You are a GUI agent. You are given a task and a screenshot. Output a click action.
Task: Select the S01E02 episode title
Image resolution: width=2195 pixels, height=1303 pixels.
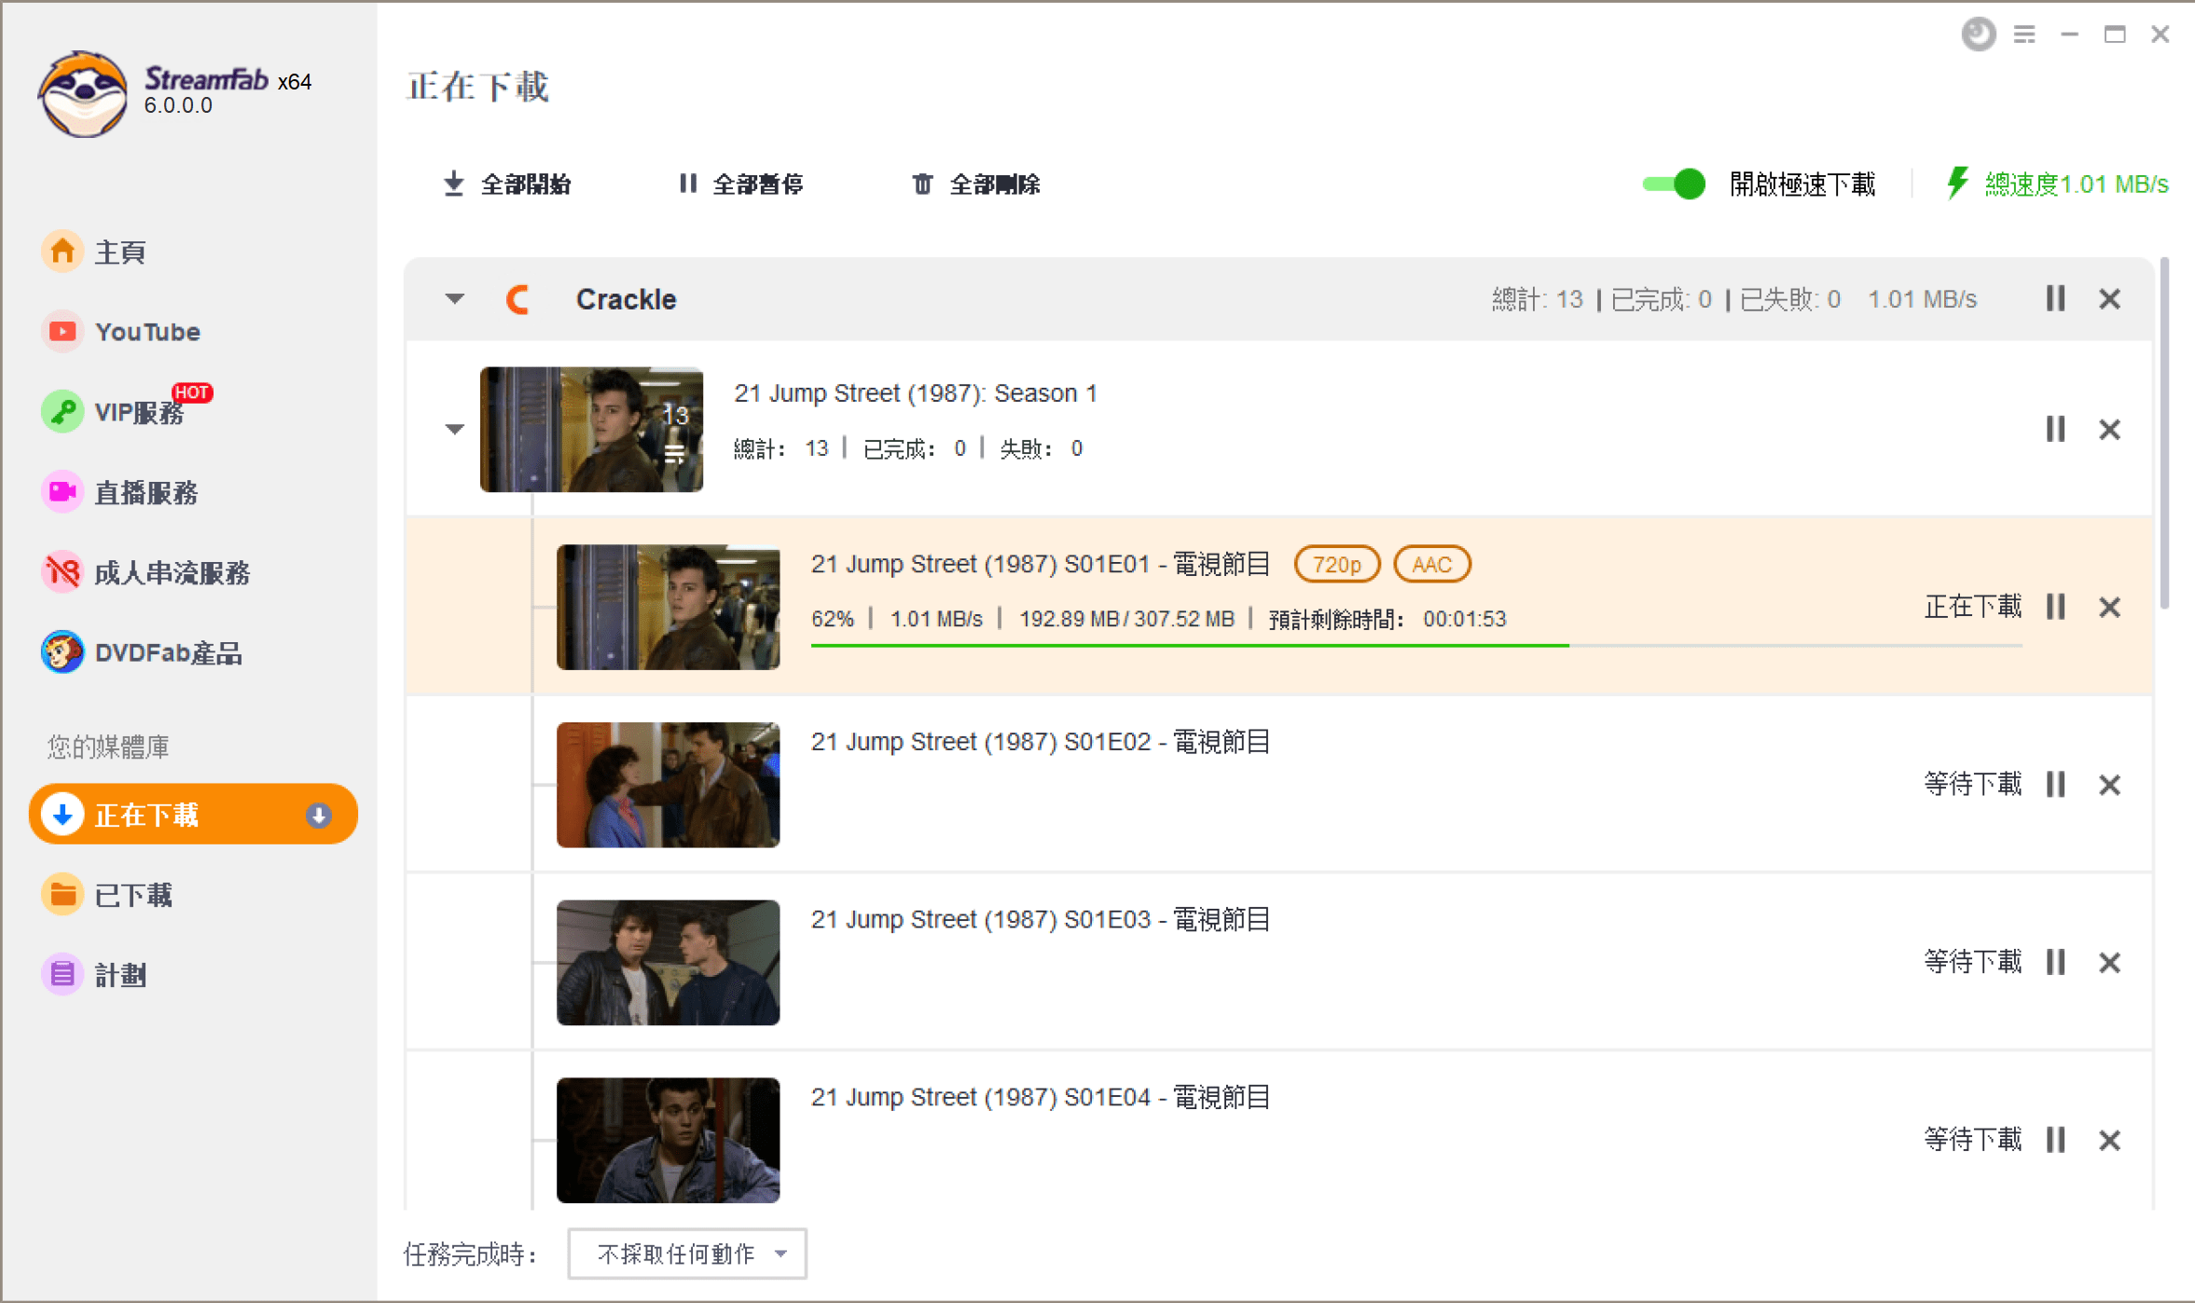[x=1041, y=742]
